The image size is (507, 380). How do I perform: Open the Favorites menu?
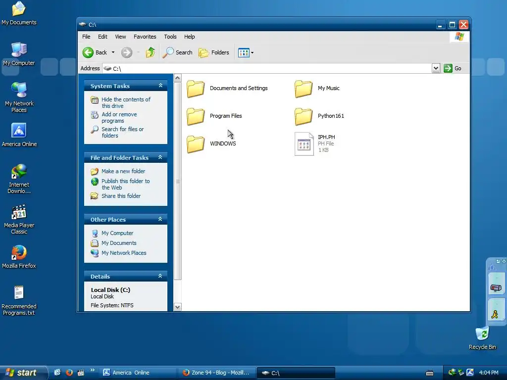point(145,37)
